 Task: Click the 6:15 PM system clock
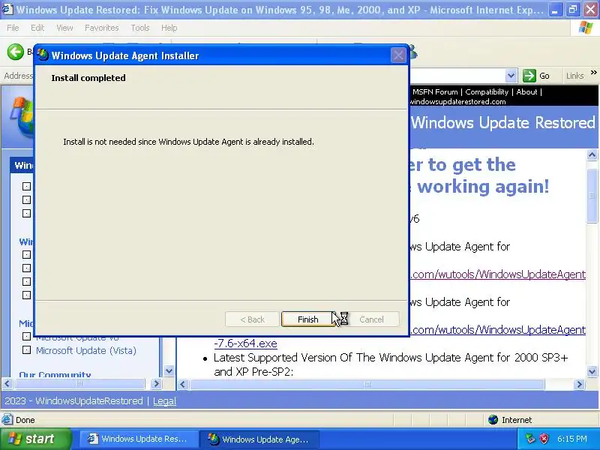[572, 439]
